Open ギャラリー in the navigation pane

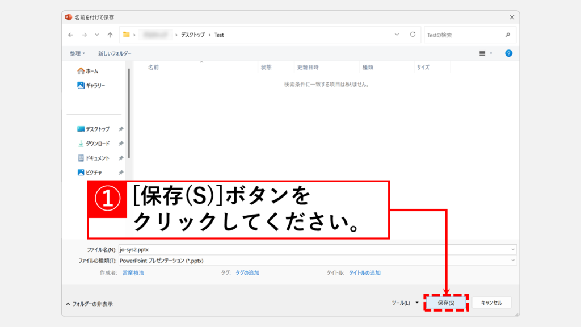[x=91, y=85]
